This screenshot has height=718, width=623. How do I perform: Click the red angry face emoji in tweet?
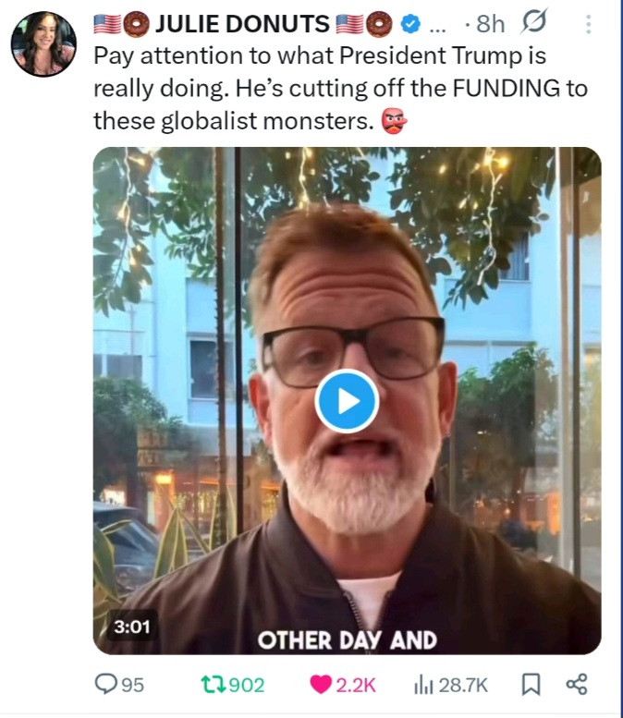click(x=394, y=121)
